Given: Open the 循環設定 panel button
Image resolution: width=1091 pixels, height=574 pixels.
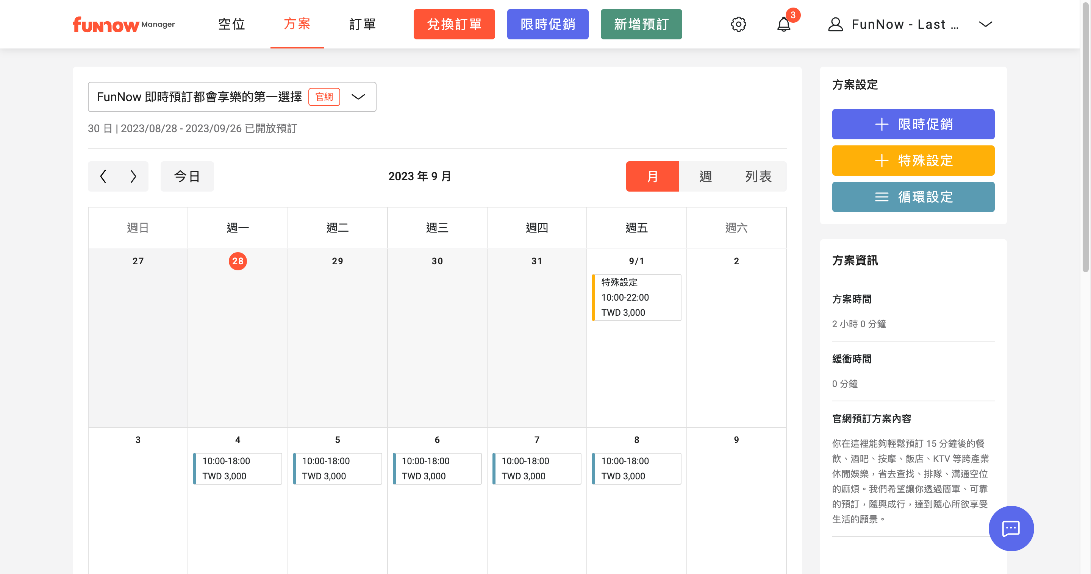Looking at the screenshot, I should pos(913,197).
